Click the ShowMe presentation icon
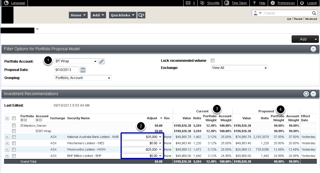Image resolution: width=320 pixels, height=173 pixels. coord(202,3)
